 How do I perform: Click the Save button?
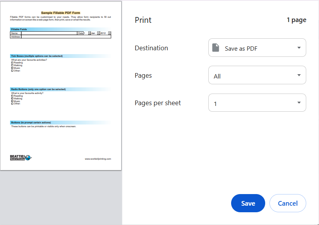tap(248, 203)
